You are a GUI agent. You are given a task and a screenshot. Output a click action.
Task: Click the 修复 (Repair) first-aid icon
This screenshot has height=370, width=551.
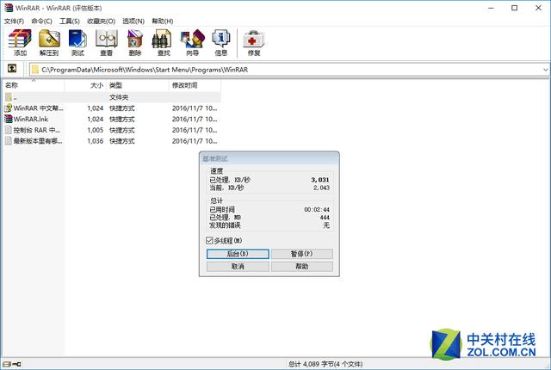pyautogui.click(x=254, y=40)
